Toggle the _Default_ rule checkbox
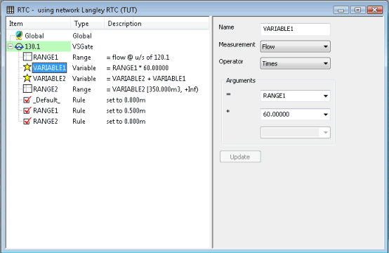 (27, 100)
